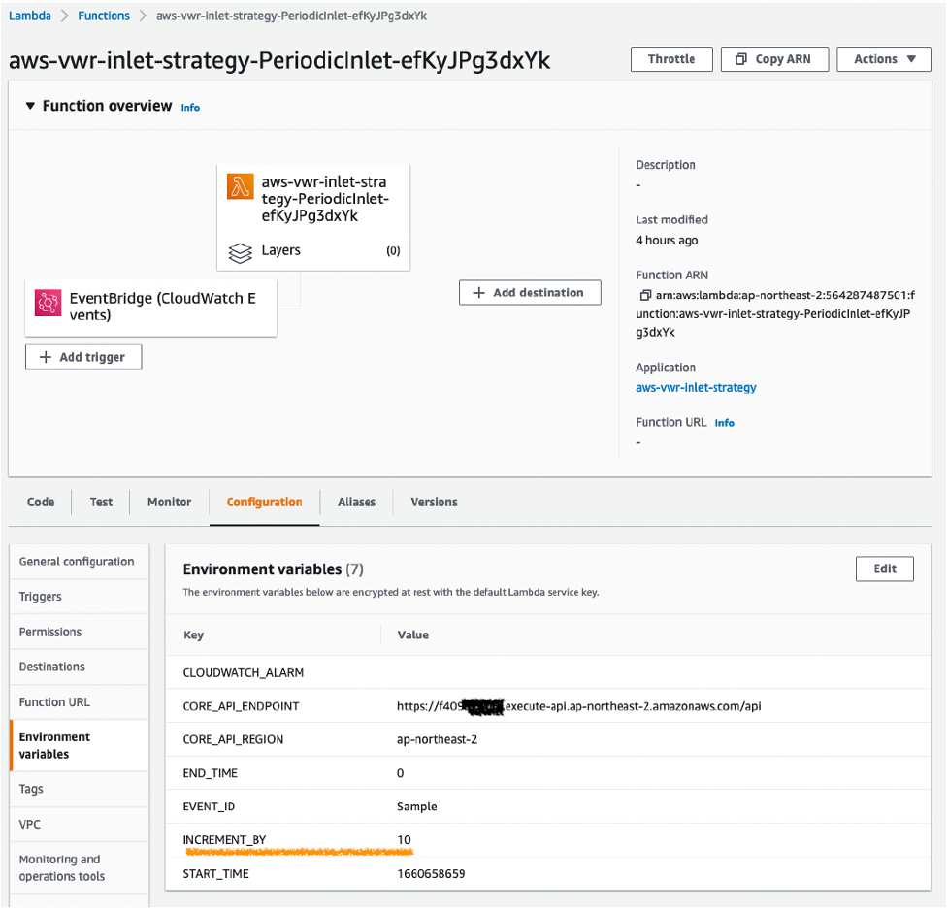Click the START_TIME value 1660658659
Screen dimensions: 948x911
tap(431, 874)
